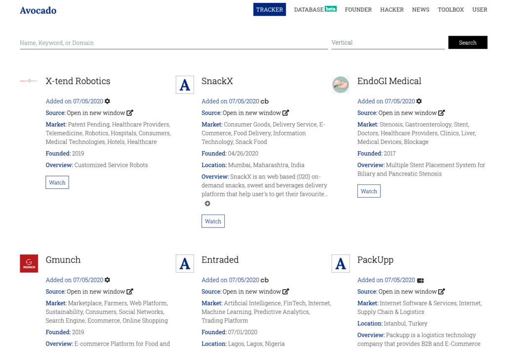The image size is (506, 348).
Task: Expand SnackX overview with plus icon
Action: pos(208,203)
